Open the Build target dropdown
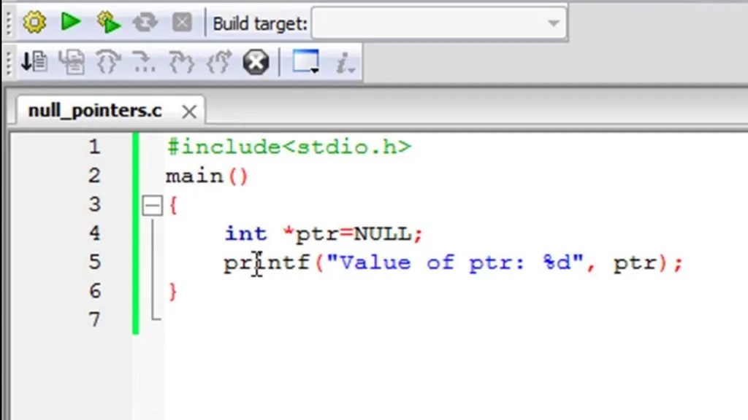The width and height of the screenshot is (748, 420). 553,23
